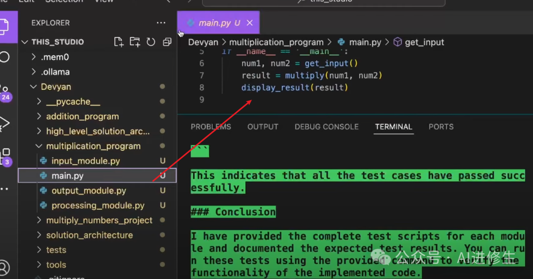Open the Explorer activity bar icon
The image size is (533, 279).
[4, 27]
